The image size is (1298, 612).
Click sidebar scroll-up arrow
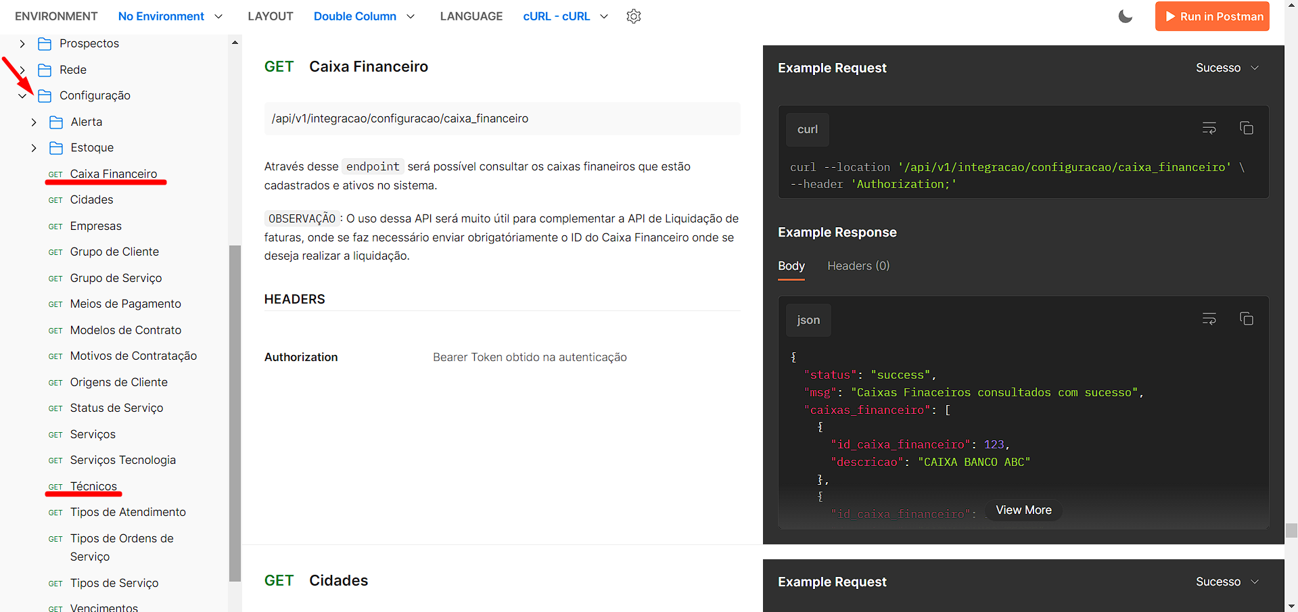(235, 42)
